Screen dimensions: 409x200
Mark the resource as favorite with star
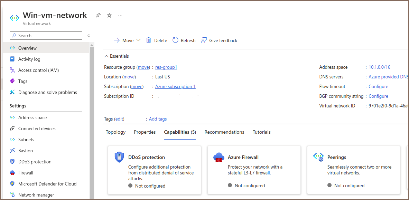coord(109,15)
